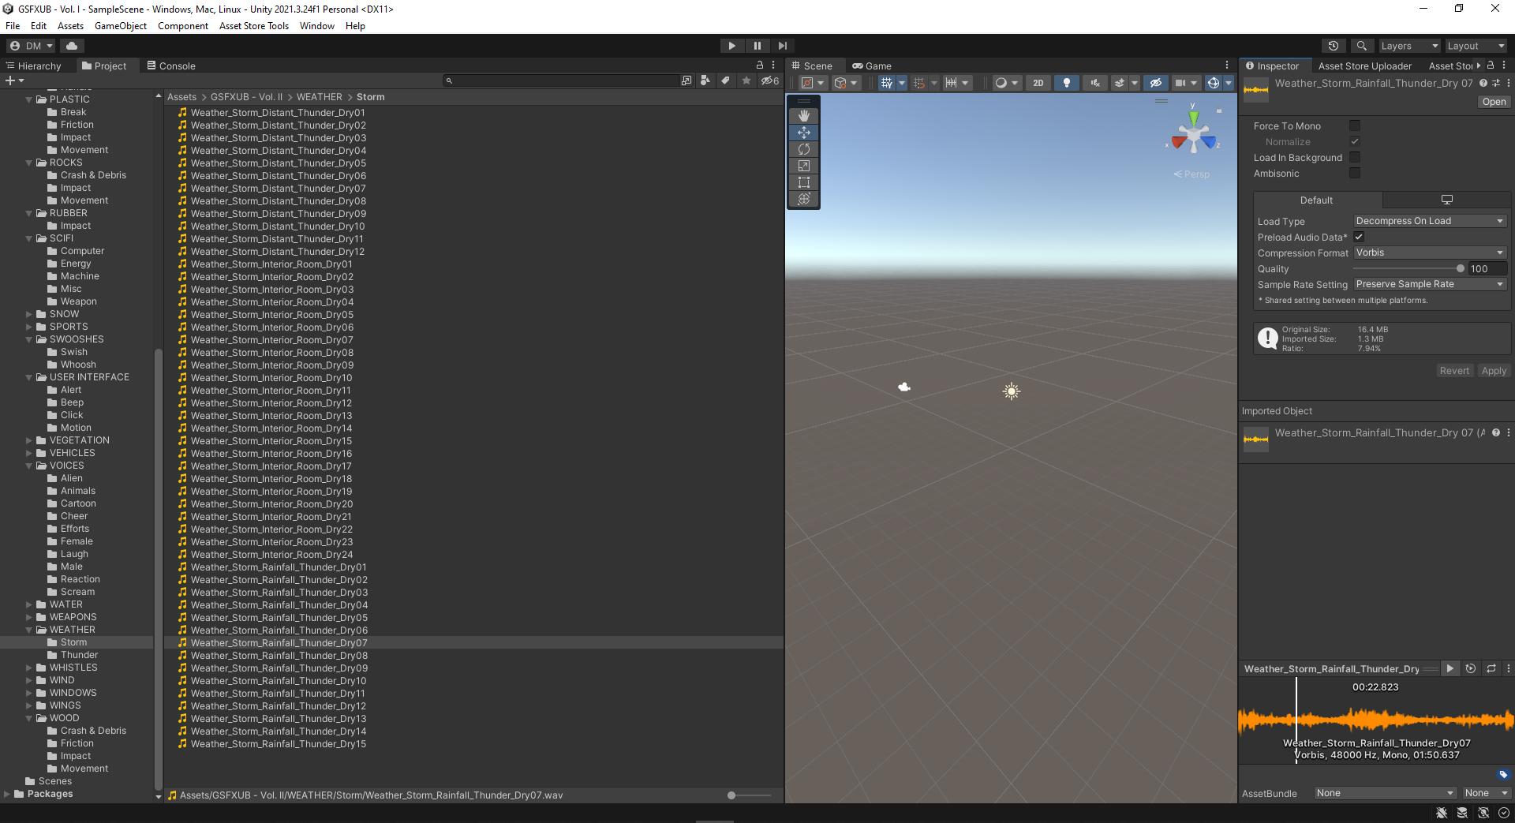Open the Asset Store Tools menu

tap(254, 26)
